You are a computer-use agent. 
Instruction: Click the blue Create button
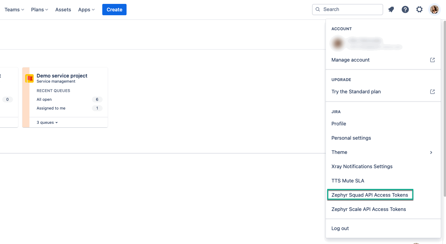tap(114, 10)
